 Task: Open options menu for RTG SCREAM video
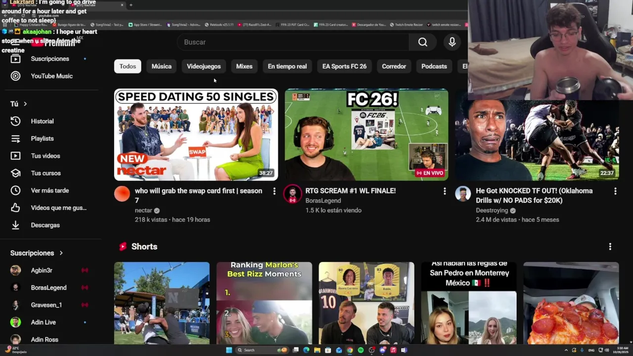pos(444,191)
